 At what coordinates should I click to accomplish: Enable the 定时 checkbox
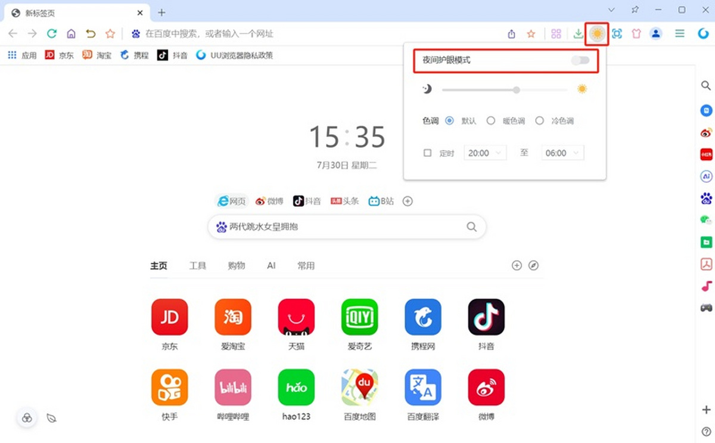427,153
